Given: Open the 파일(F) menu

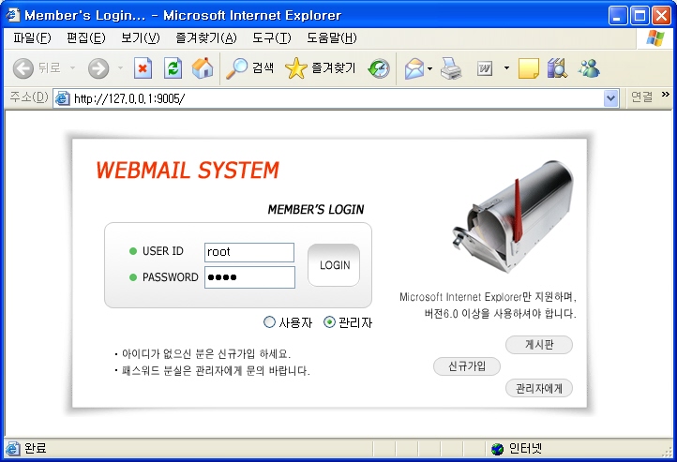Looking at the screenshot, I should coord(32,38).
